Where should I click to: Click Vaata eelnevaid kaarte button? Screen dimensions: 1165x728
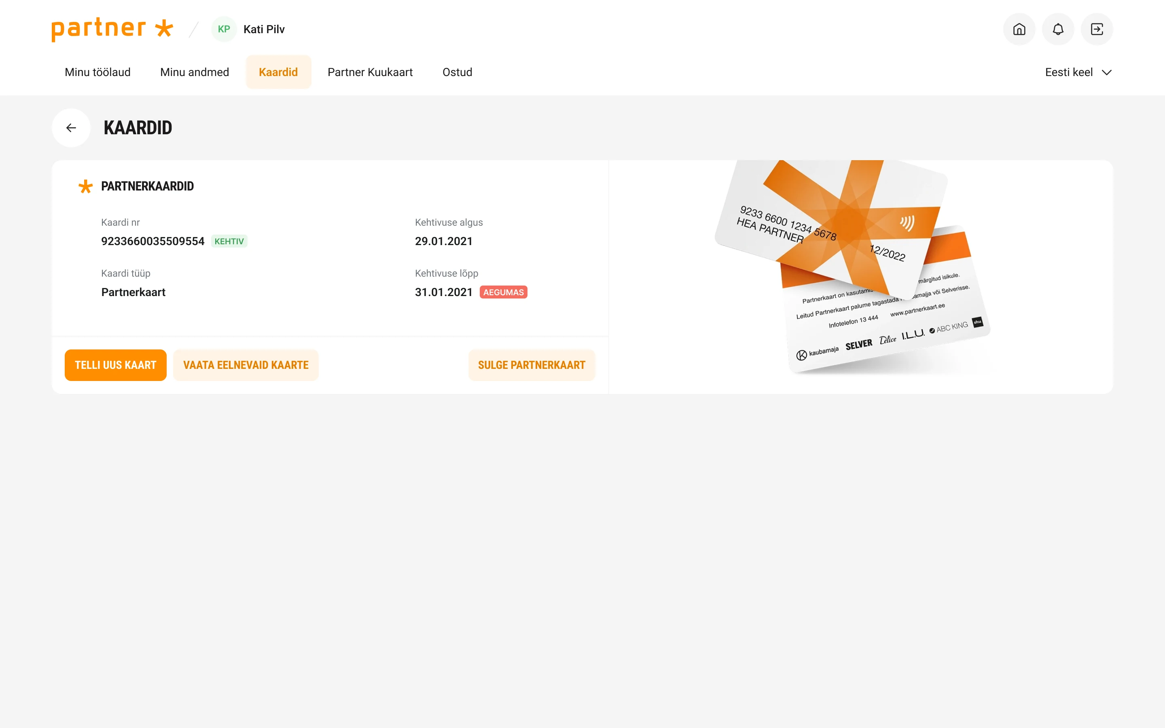[x=246, y=365]
